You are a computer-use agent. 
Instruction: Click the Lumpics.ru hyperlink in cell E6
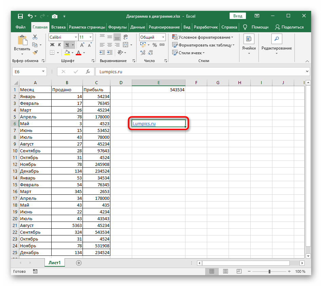click(x=144, y=123)
